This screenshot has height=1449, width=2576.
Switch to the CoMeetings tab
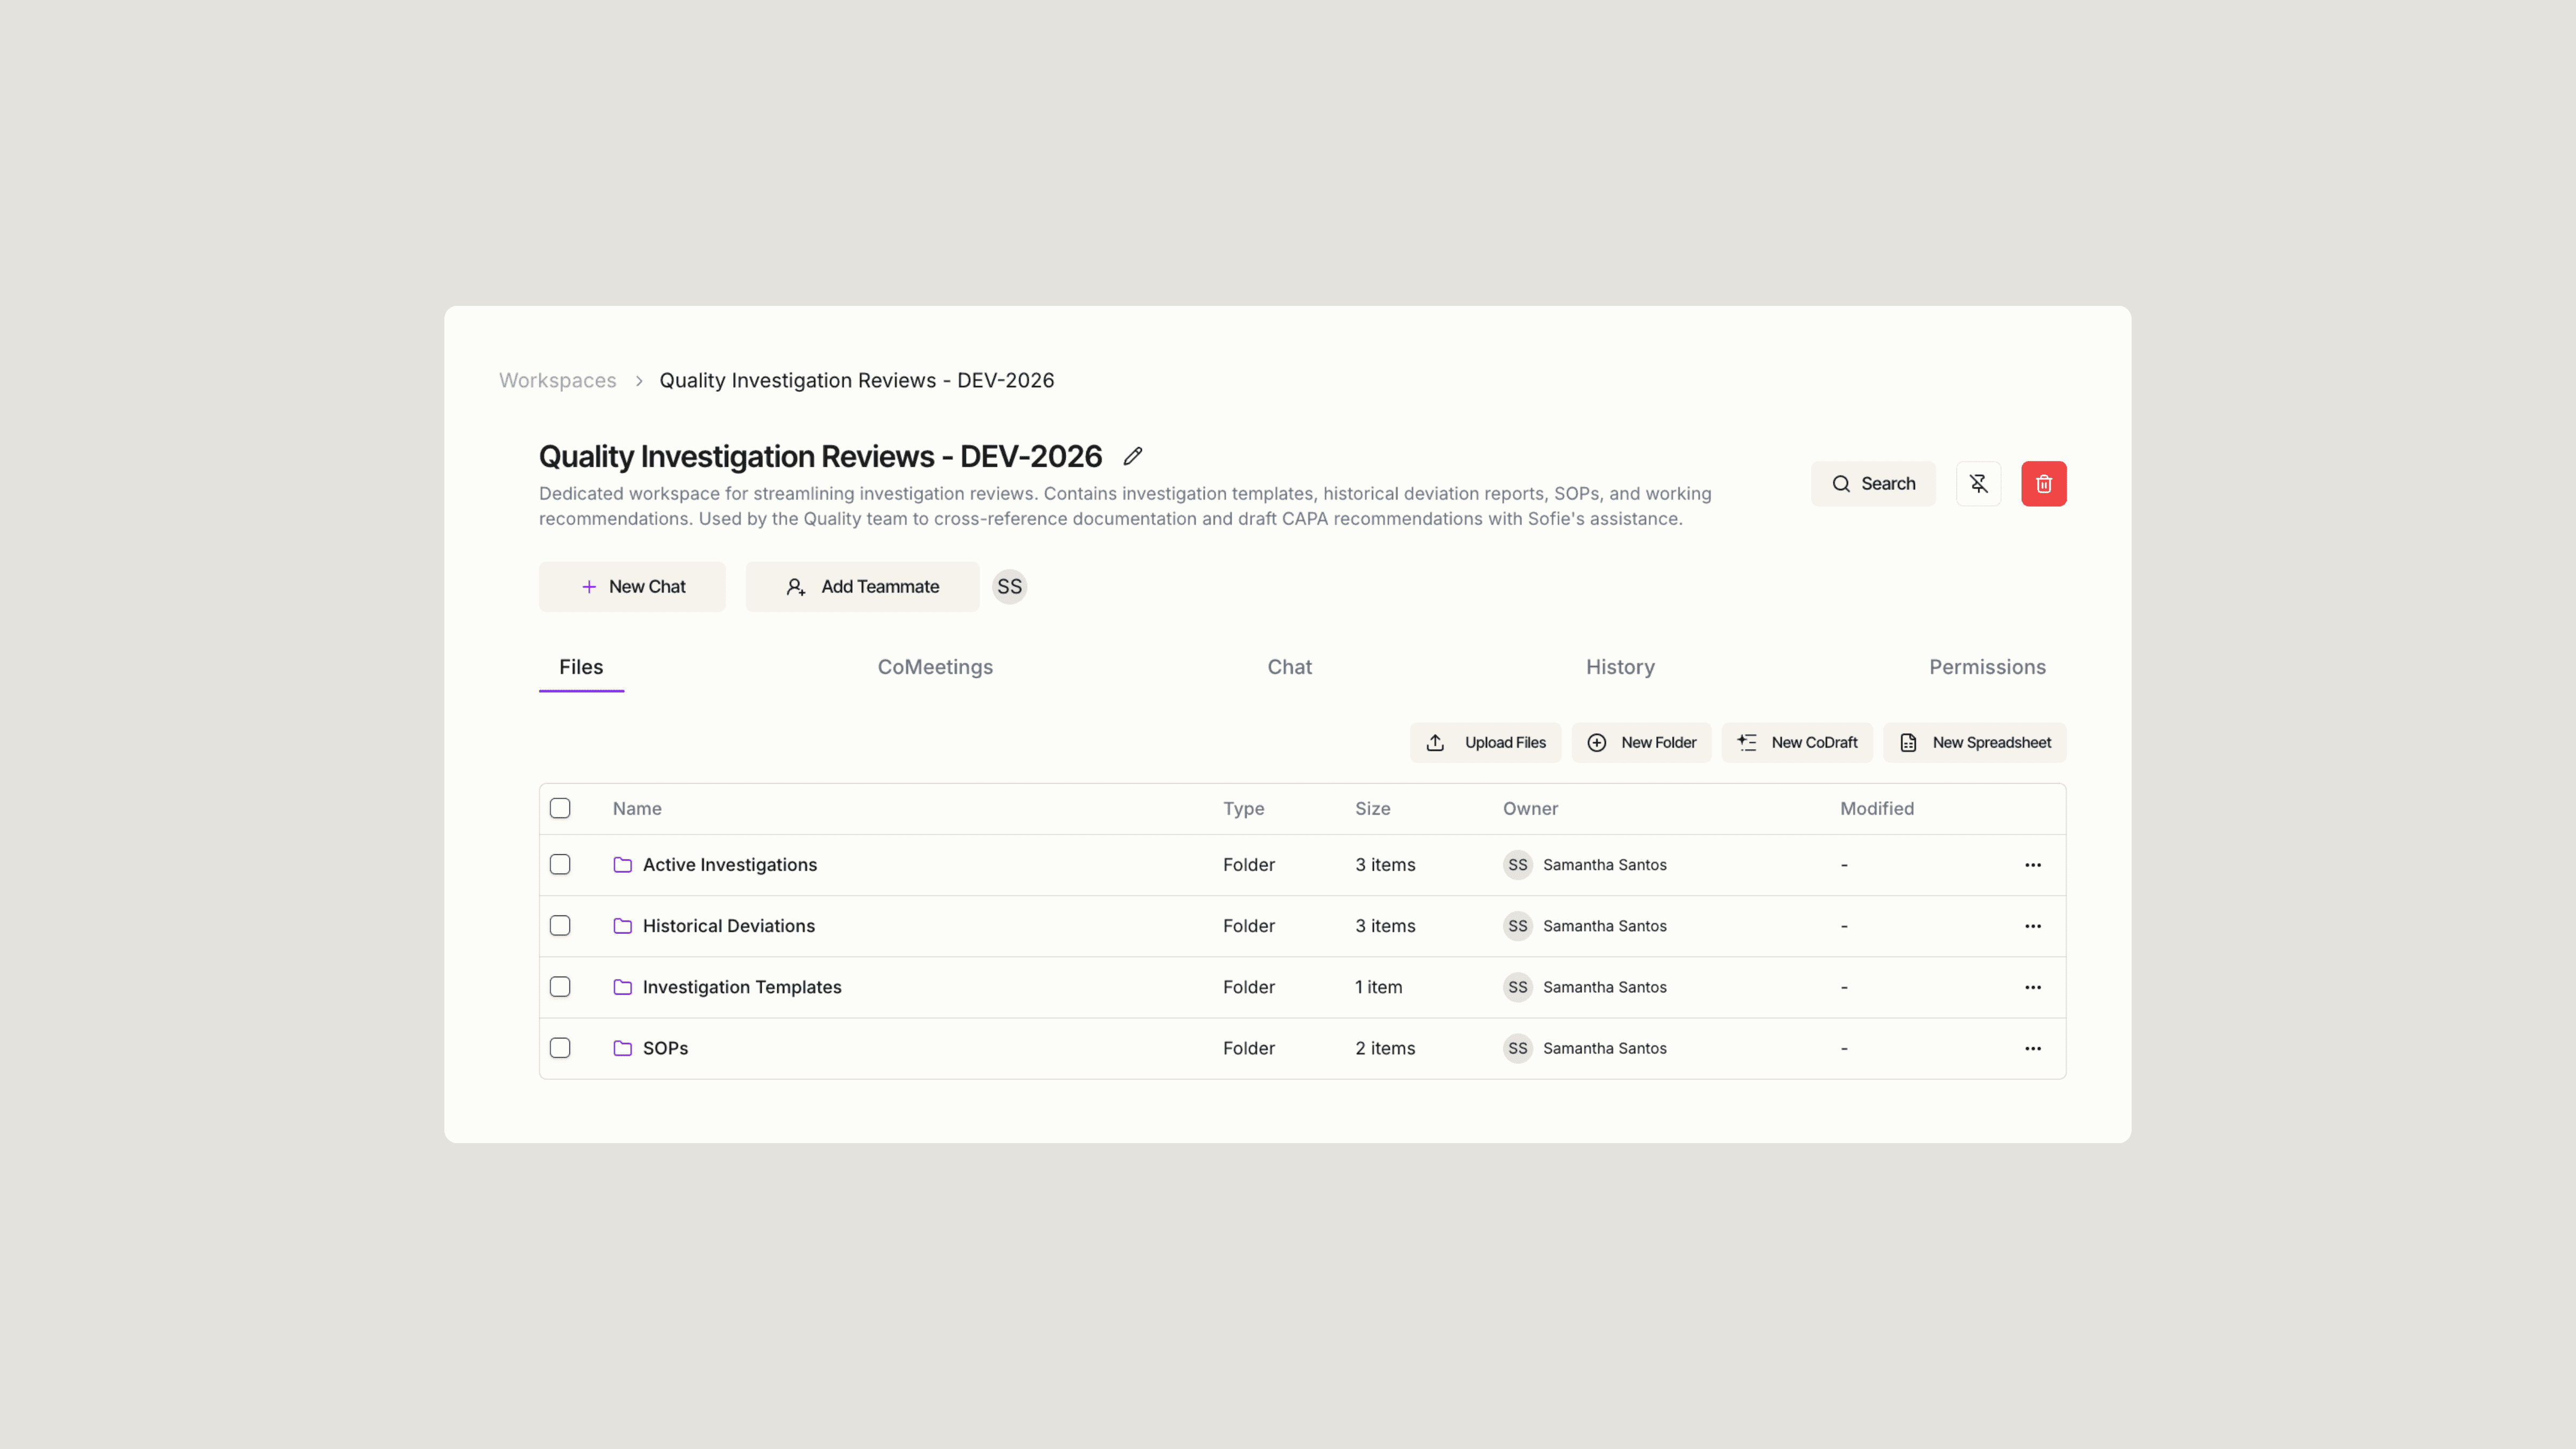[935, 667]
